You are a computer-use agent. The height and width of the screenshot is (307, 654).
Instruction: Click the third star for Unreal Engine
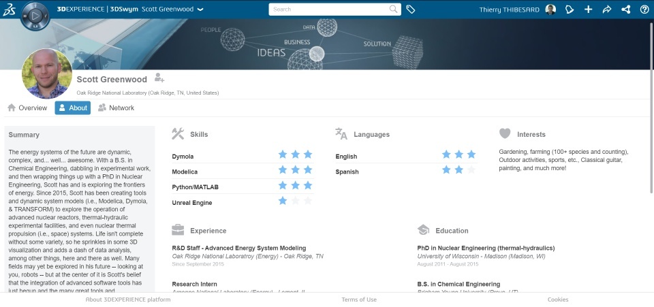308,201
